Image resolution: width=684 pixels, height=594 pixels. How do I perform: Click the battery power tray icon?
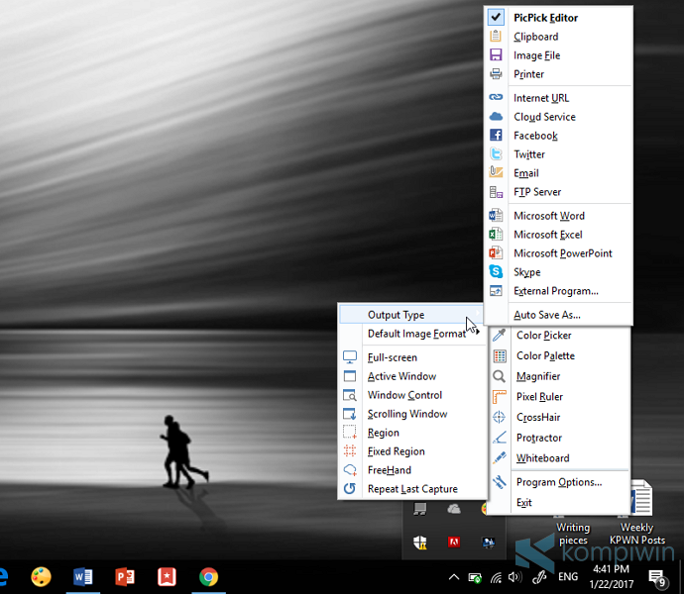coord(475,578)
